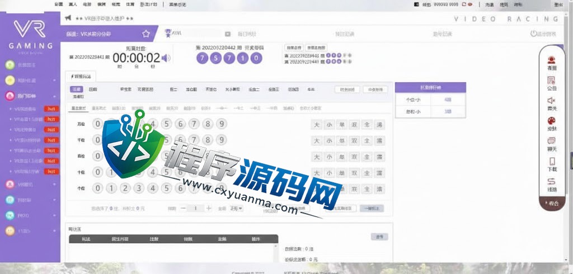Click the teal icon beside PK10 sidebar item
The height and width of the screenshot is (274, 573).
click(x=10, y=215)
